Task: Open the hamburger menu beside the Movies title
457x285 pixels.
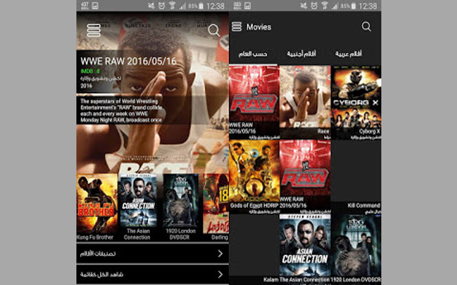Action: coord(236,27)
